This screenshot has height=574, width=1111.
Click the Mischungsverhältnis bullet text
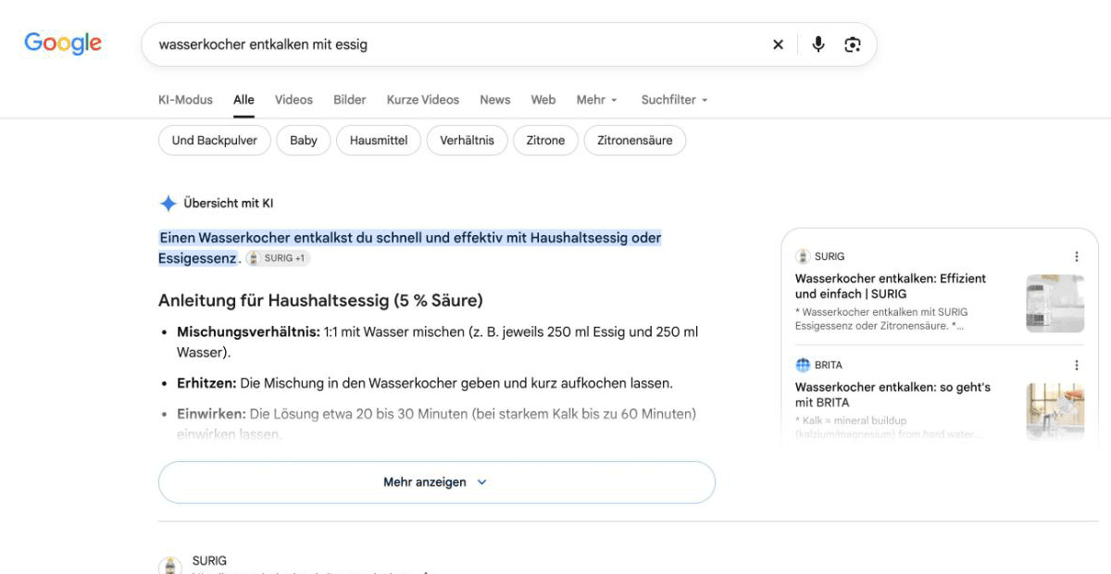pos(437,342)
